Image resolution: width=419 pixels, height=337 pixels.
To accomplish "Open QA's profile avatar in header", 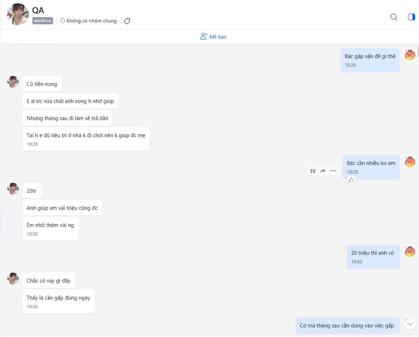I will pyautogui.click(x=17, y=14).
